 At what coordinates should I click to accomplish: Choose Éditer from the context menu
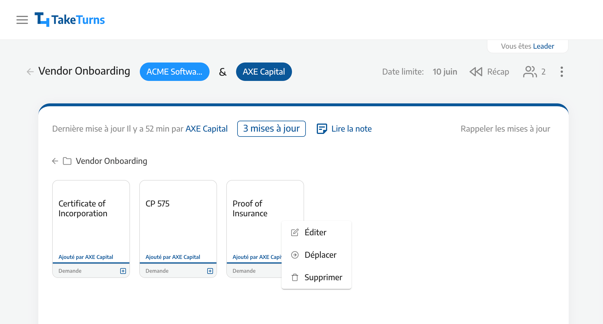pyautogui.click(x=316, y=232)
